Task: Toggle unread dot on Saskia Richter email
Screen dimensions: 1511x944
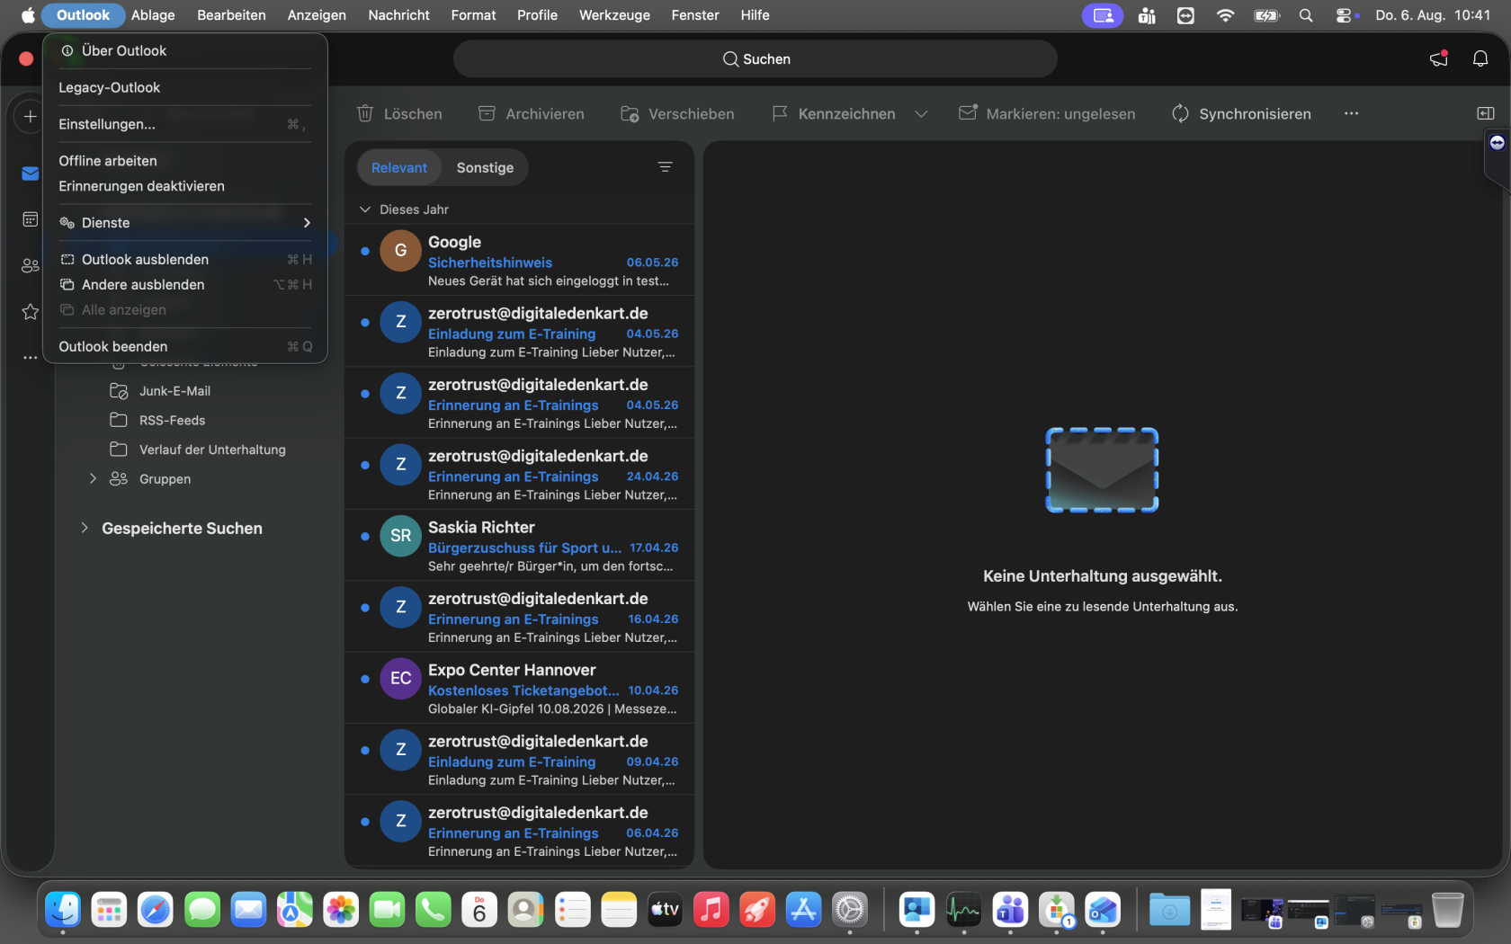Action: click(364, 537)
